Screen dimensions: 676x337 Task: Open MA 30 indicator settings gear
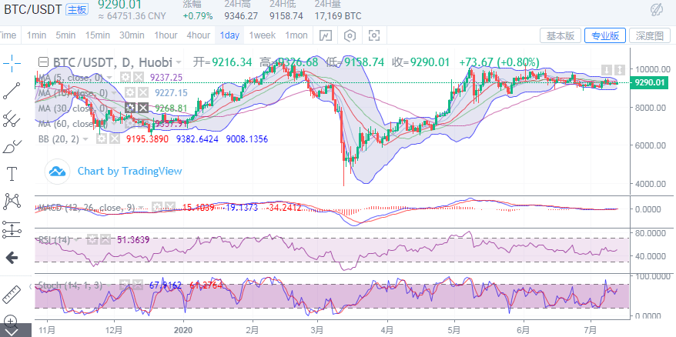point(130,108)
